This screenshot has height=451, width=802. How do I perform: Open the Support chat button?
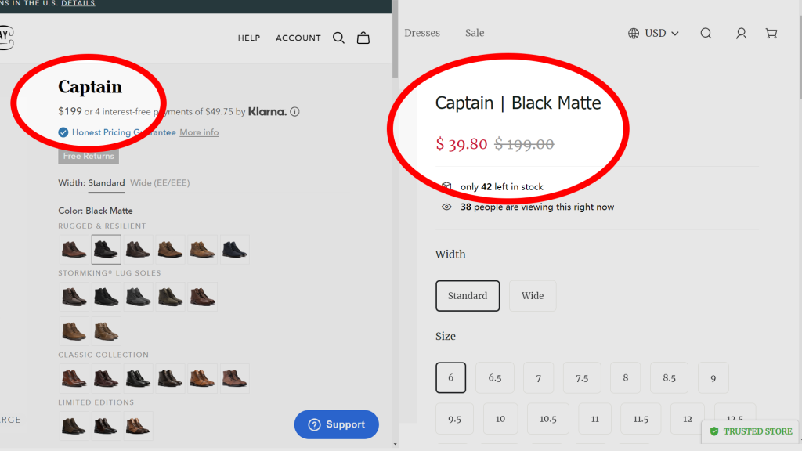pyautogui.click(x=337, y=424)
